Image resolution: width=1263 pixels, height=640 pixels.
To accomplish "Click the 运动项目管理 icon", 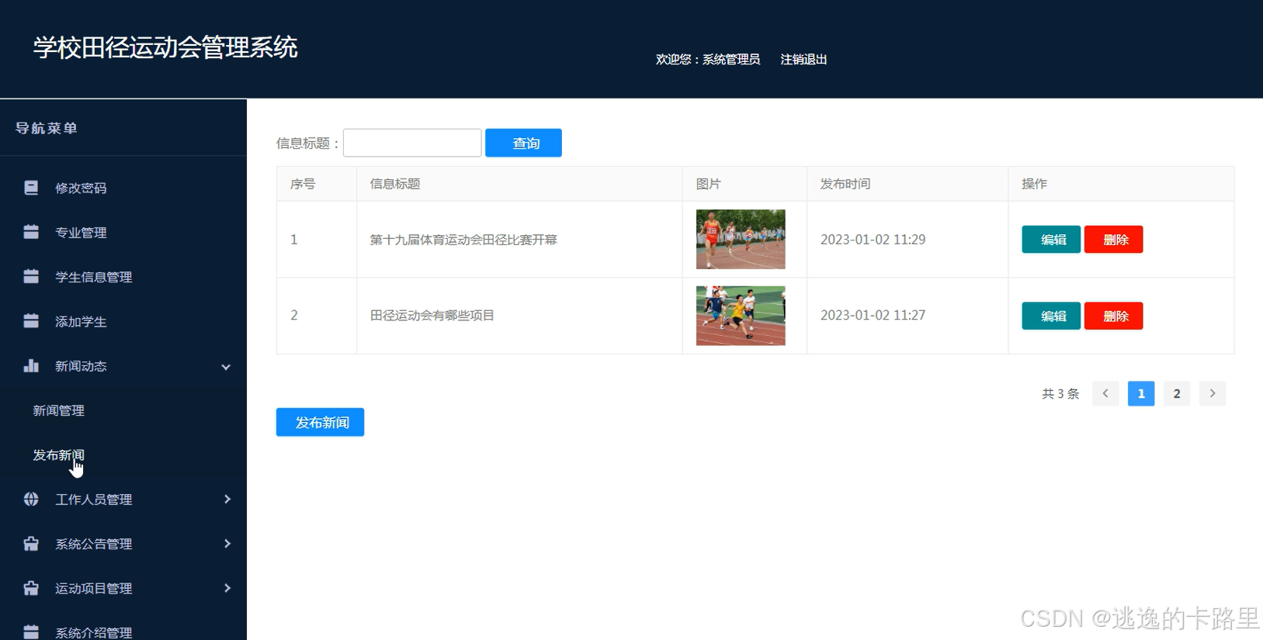I will 31,588.
